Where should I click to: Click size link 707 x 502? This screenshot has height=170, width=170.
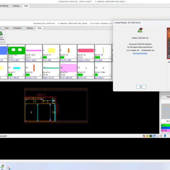click(47, 60)
